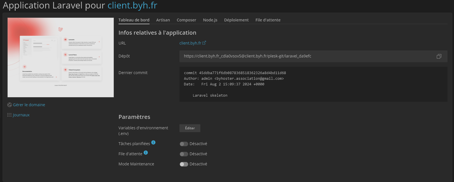Select the Tableau de bord tab

point(134,20)
